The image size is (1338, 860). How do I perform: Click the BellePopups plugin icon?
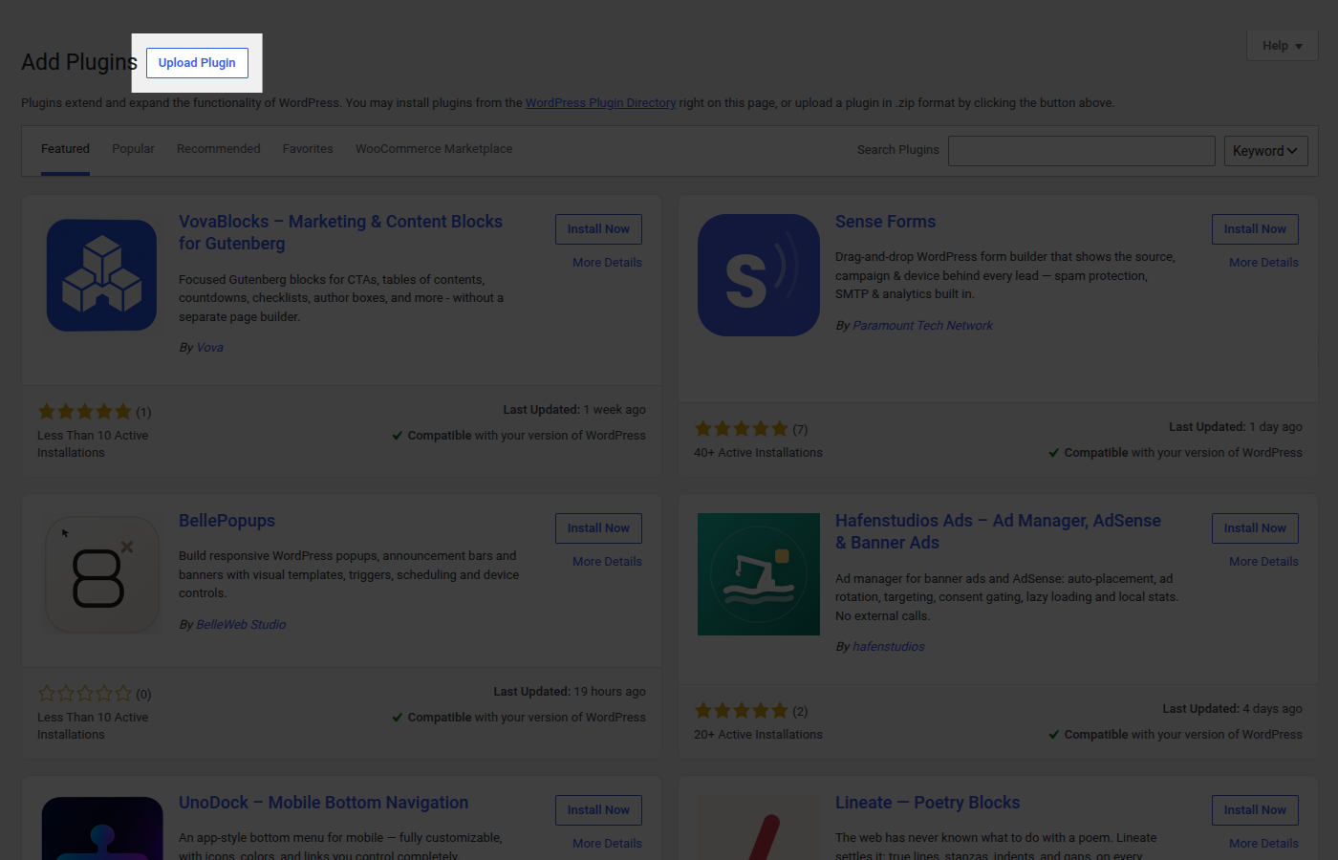tap(101, 574)
